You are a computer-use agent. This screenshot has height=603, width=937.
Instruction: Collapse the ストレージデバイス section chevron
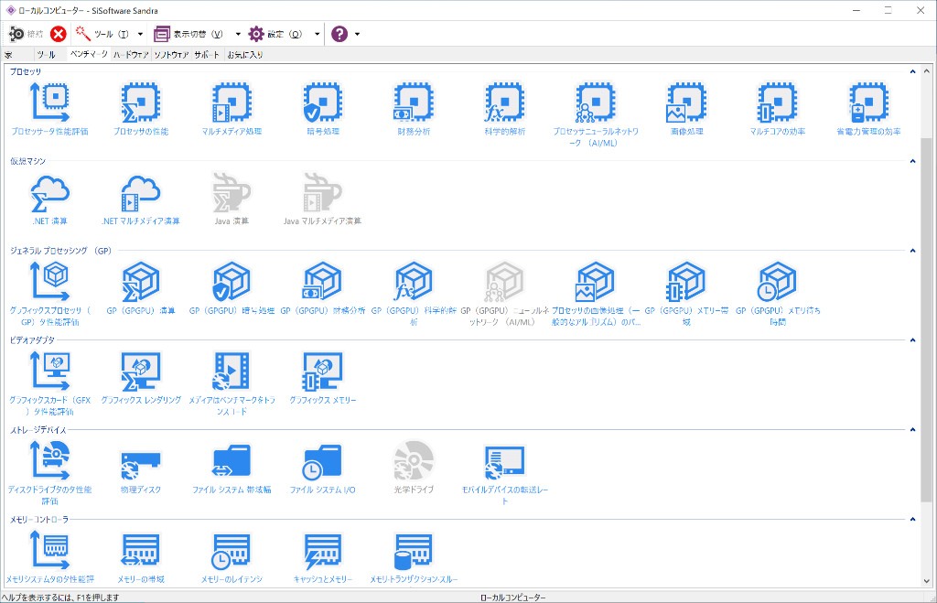point(912,430)
